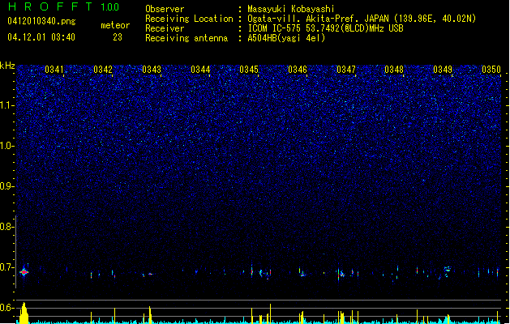The image size is (510, 324).
Task: Click observer name Masayuki Kobayashi
Action: pyautogui.click(x=291, y=9)
